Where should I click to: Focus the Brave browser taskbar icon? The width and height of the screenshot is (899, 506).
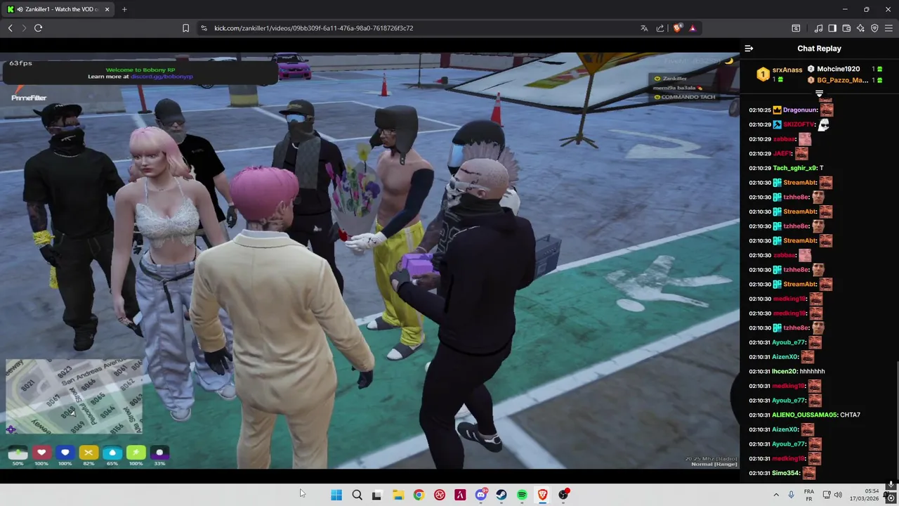[543, 495]
